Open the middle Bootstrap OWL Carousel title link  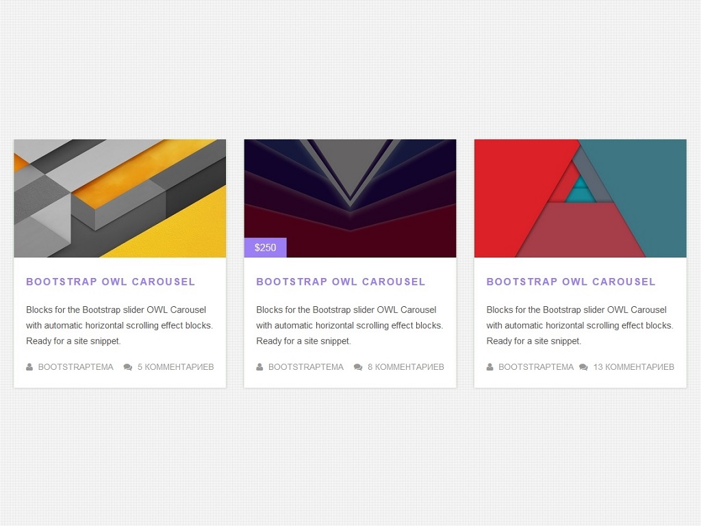click(x=340, y=281)
